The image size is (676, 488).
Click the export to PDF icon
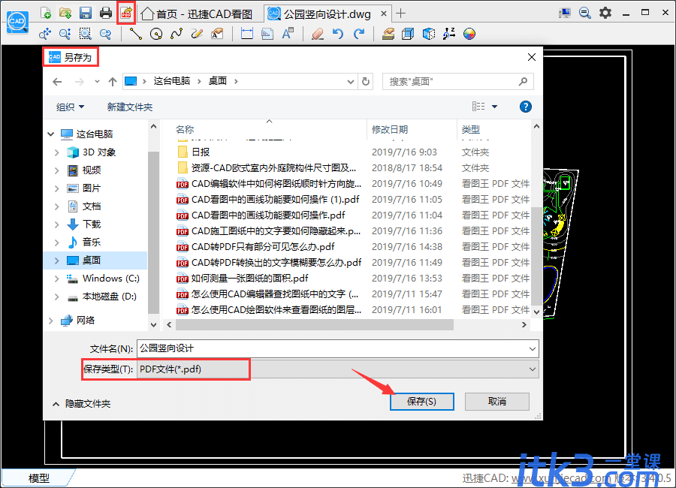coord(126,13)
